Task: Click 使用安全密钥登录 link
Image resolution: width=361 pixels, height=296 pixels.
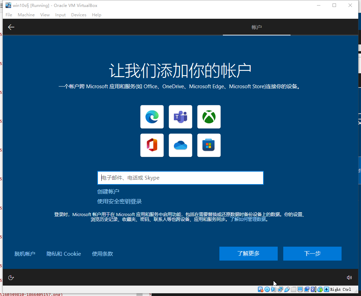Action: (x=119, y=201)
